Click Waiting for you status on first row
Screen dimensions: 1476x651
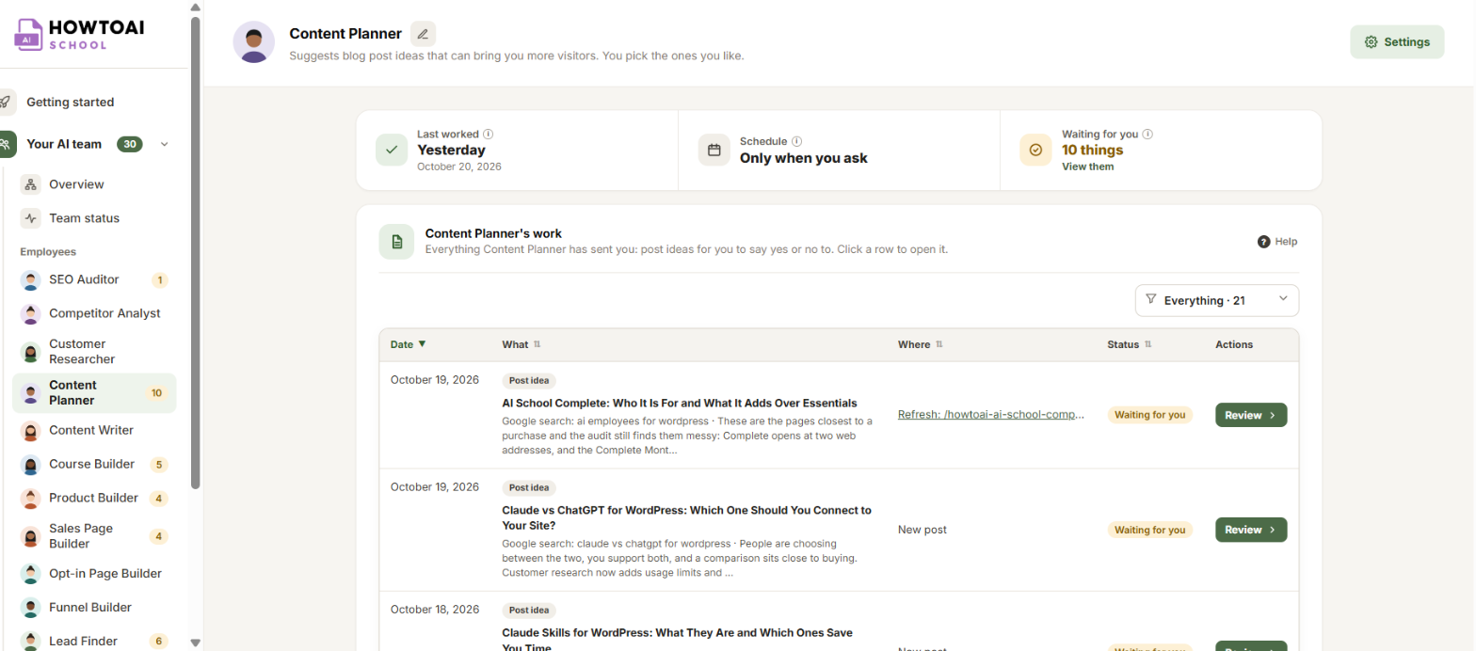coord(1149,415)
